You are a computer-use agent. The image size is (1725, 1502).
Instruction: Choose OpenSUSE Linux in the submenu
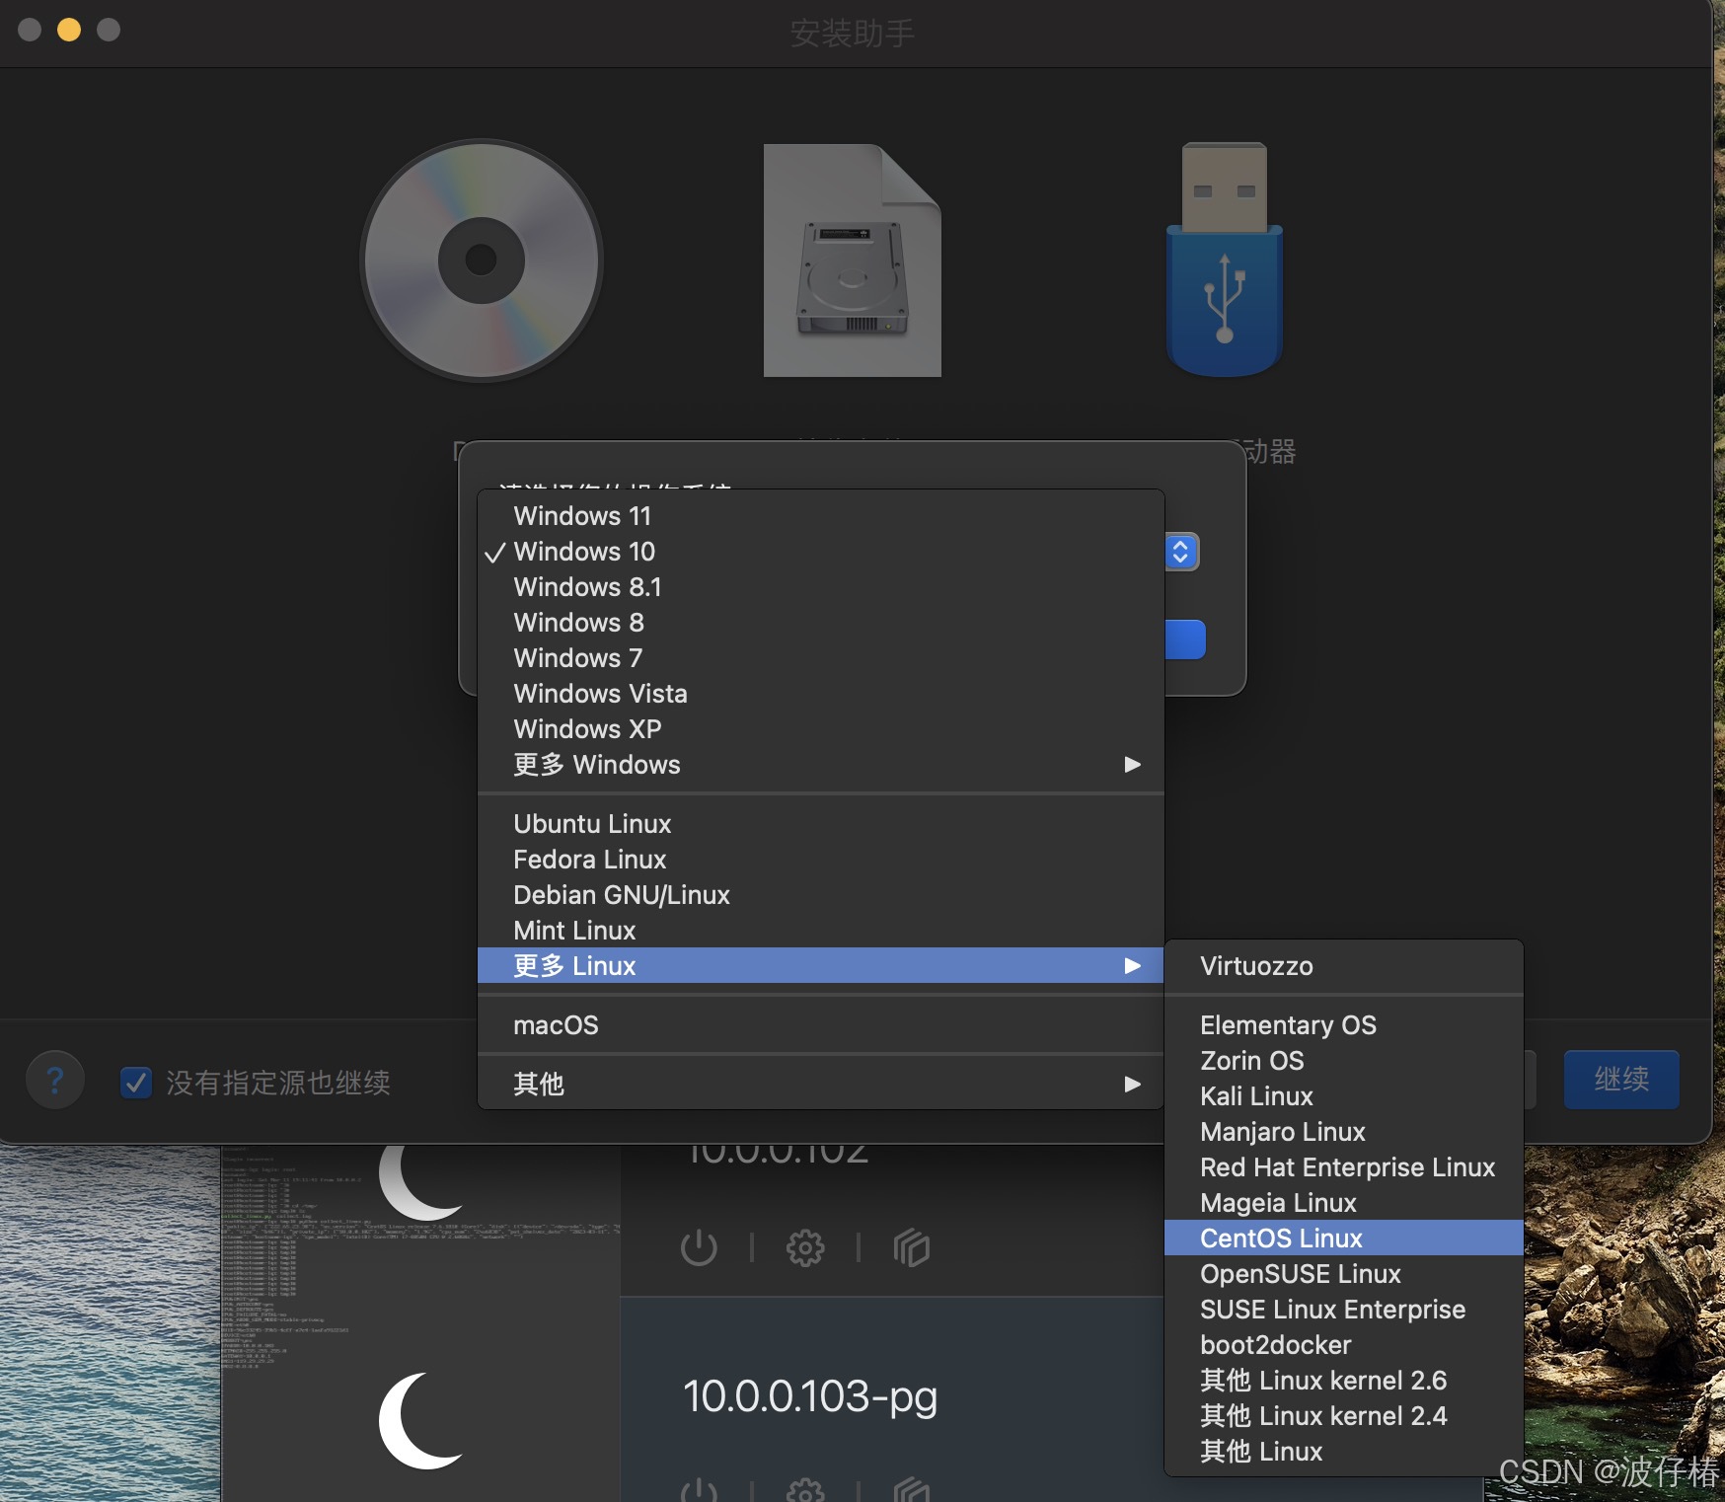click(1344, 1274)
